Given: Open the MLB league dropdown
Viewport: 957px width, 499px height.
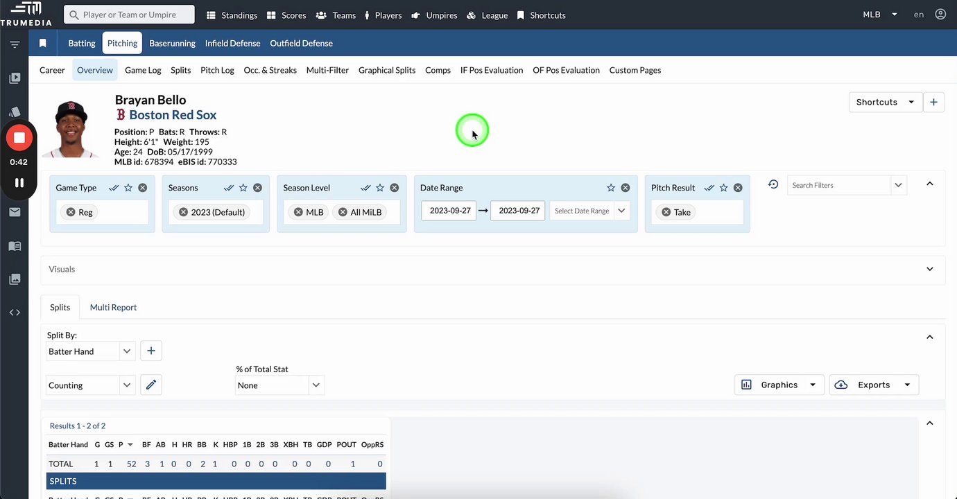Looking at the screenshot, I should pos(880,15).
